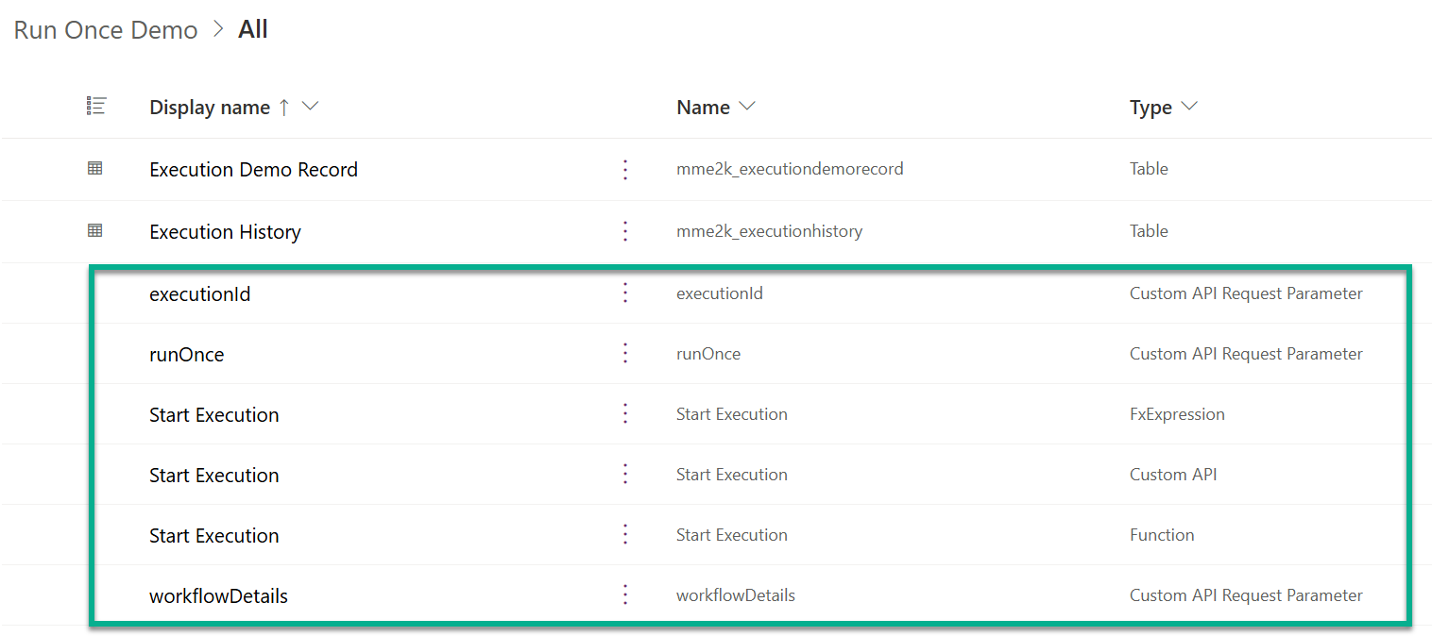Open the Execution History table
Screen dimensions: 1432x636
(225, 232)
